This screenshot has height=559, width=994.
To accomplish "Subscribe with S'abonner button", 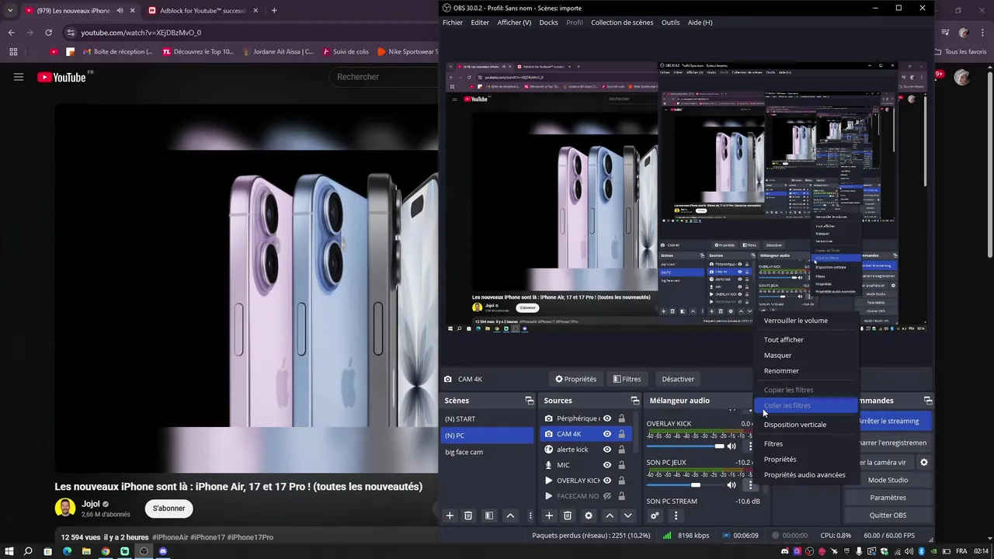I will pos(169,509).
